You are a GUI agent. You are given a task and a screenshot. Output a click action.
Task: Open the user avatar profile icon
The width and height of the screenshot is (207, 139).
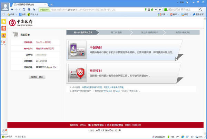tap(5, 7)
